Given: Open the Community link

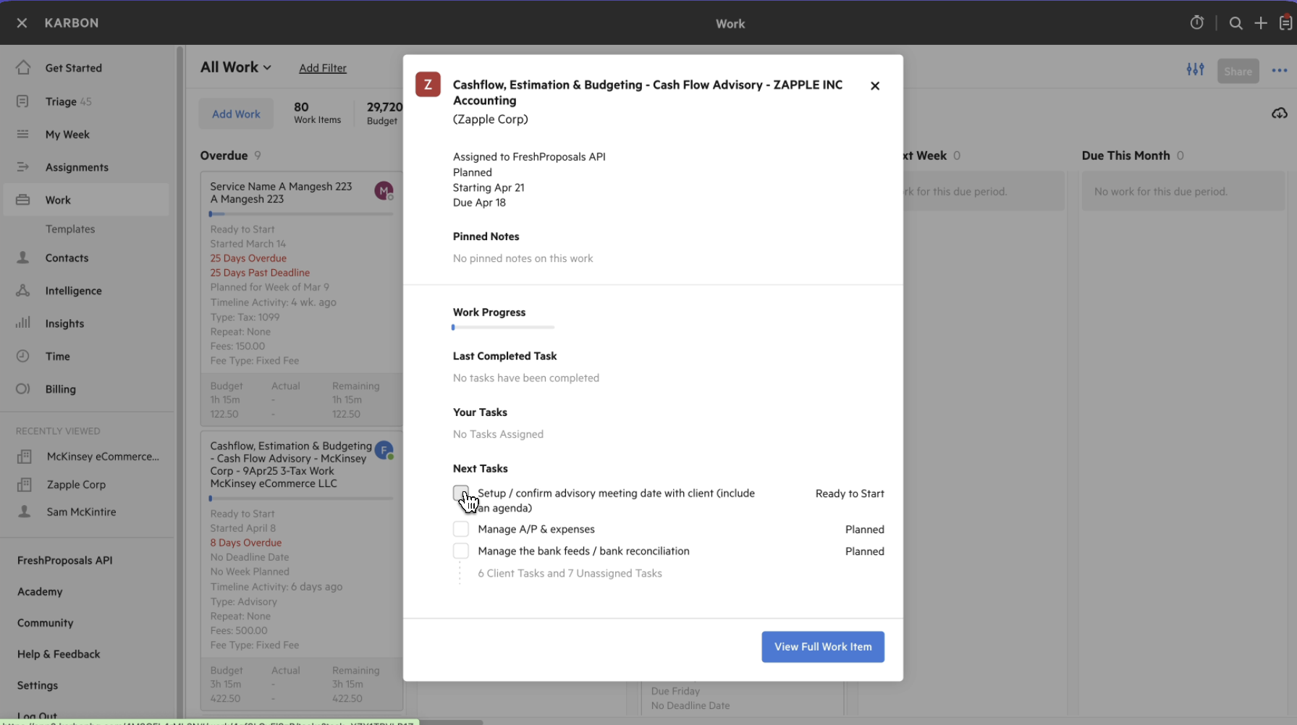Looking at the screenshot, I should coord(45,622).
